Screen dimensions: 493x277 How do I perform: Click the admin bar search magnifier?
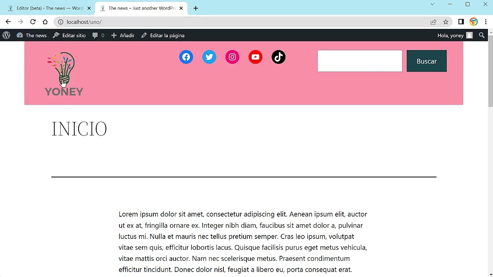(481, 35)
